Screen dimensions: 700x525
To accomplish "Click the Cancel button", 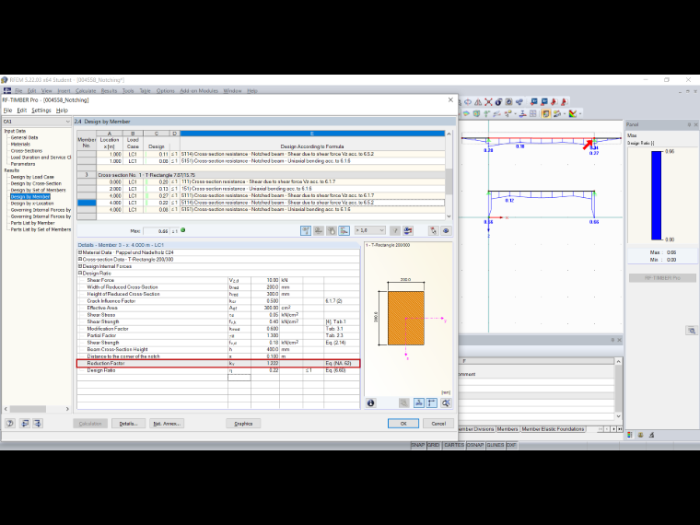I will click(438, 424).
